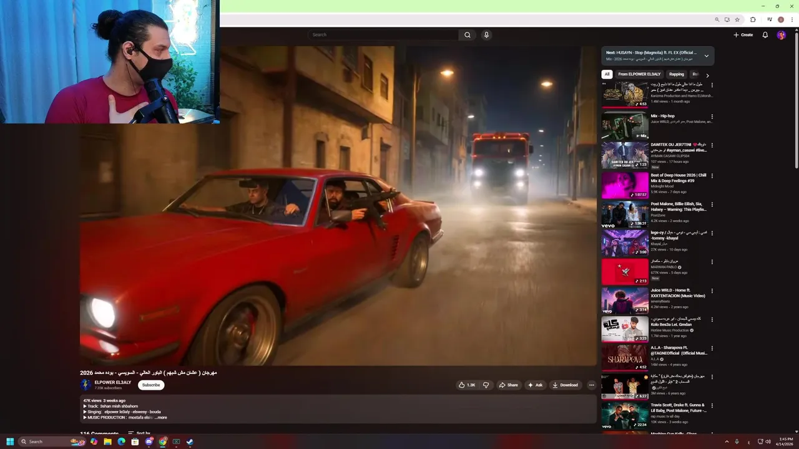Viewport: 799px width, 449px height.
Task: Open YouTube notifications bell
Action: [x=765, y=35]
